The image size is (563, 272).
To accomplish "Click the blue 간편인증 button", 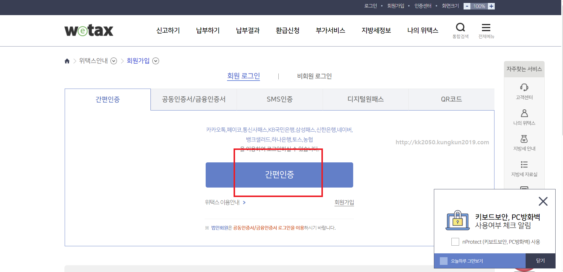I will point(279,175).
